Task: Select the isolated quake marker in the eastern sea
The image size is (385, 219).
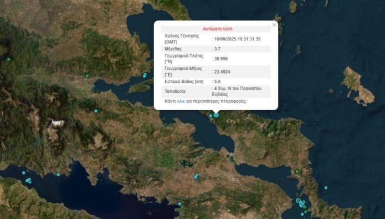Action: tap(326, 187)
